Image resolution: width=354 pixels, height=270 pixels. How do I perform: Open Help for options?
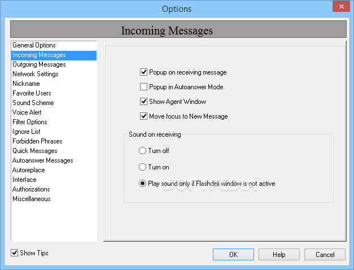(279, 254)
